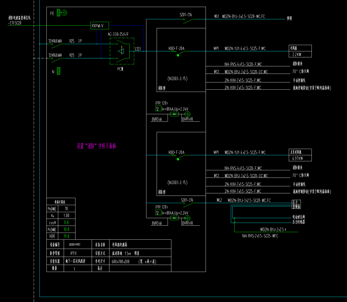Select the 补风机电源箱 device name cell
This screenshot has height=302, width=347.
140,244
